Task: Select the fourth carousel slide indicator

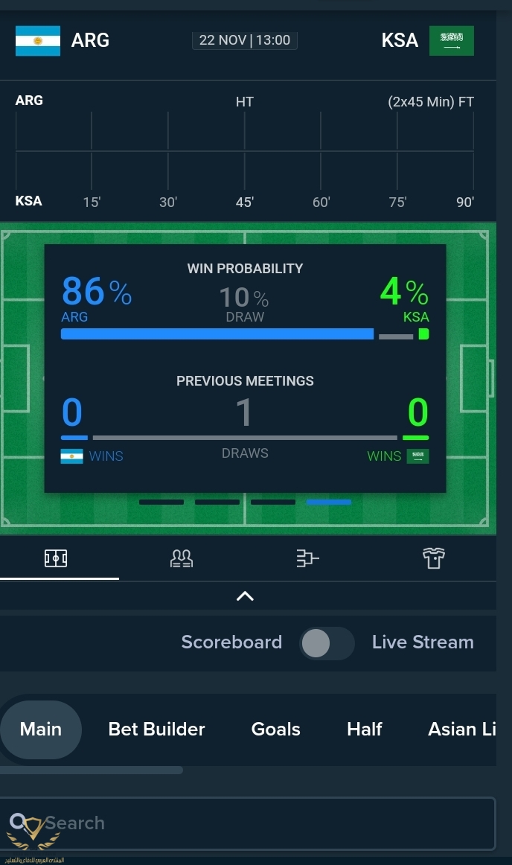Action: (x=329, y=502)
